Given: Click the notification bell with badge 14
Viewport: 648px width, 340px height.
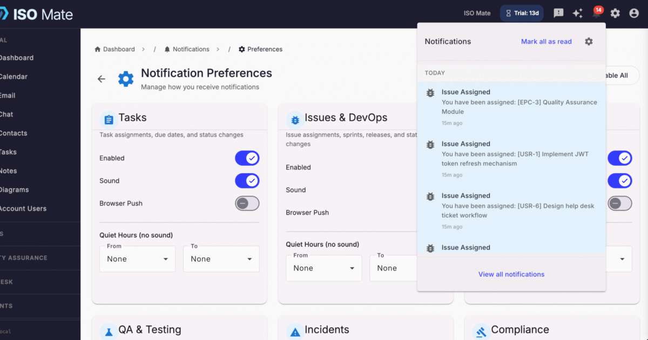Looking at the screenshot, I should coord(597,13).
